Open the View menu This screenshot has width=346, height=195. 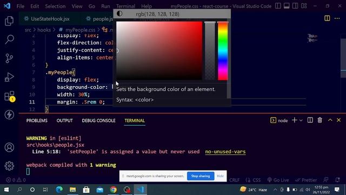[77, 6]
